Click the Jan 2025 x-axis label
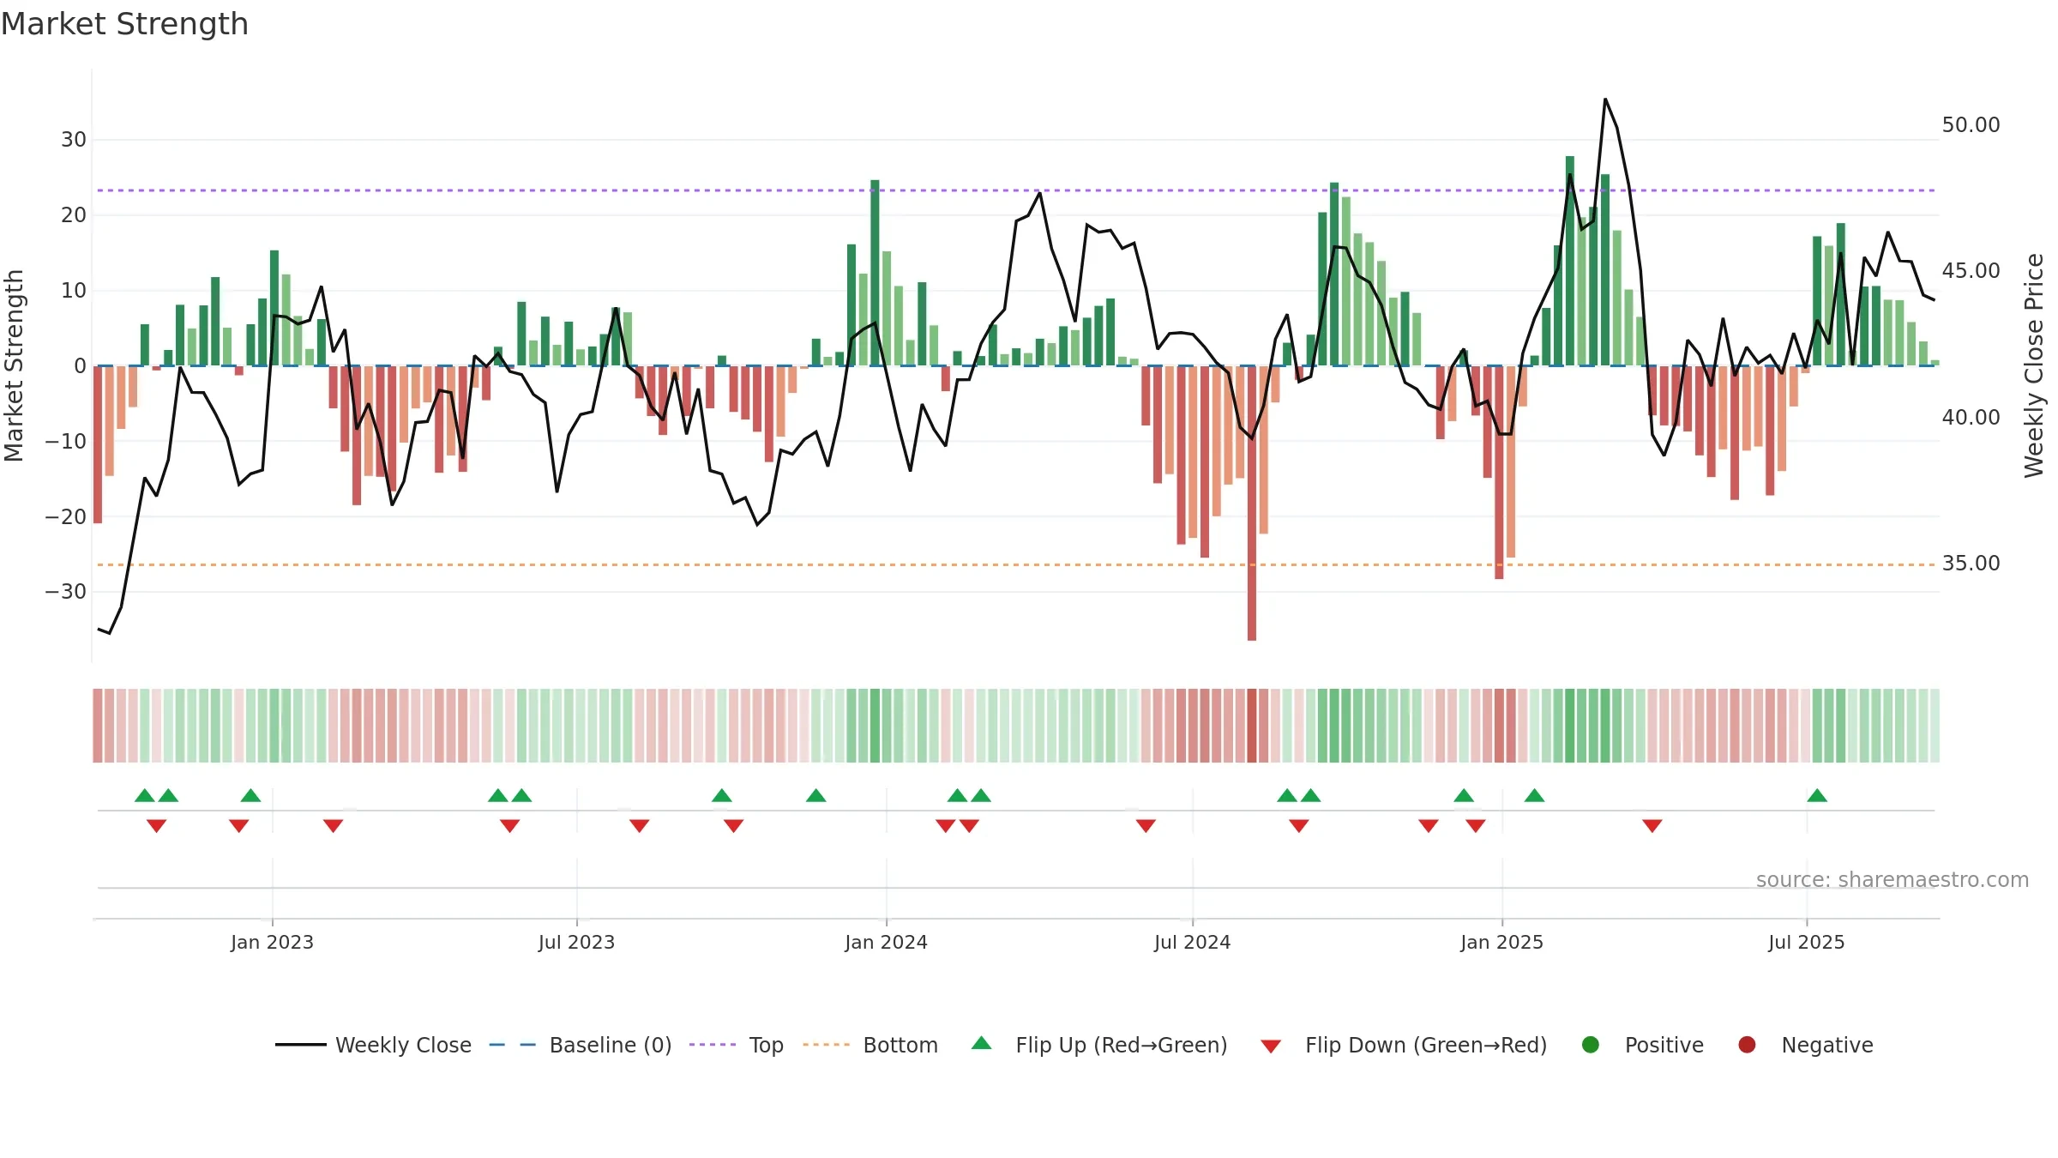The image size is (2058, 1158). point(1501,942)
